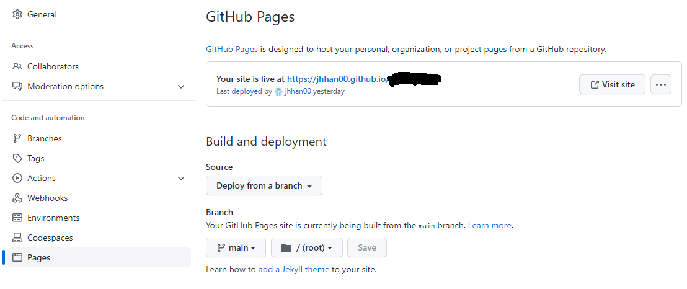687x289 pixels.
Task: Click the General gear icon
Action: click(17, 14)
